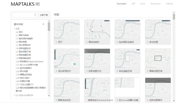Open the Showcase nav item
The width and height of the screenshot is (176, 103).
155,4
